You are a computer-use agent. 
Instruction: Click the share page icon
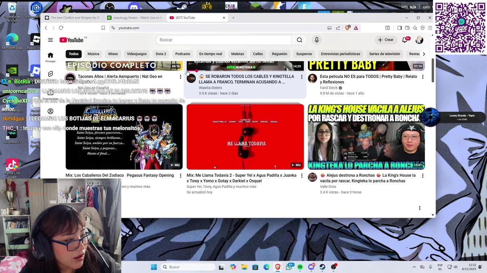pyautogui.click(x=338, y=28)
